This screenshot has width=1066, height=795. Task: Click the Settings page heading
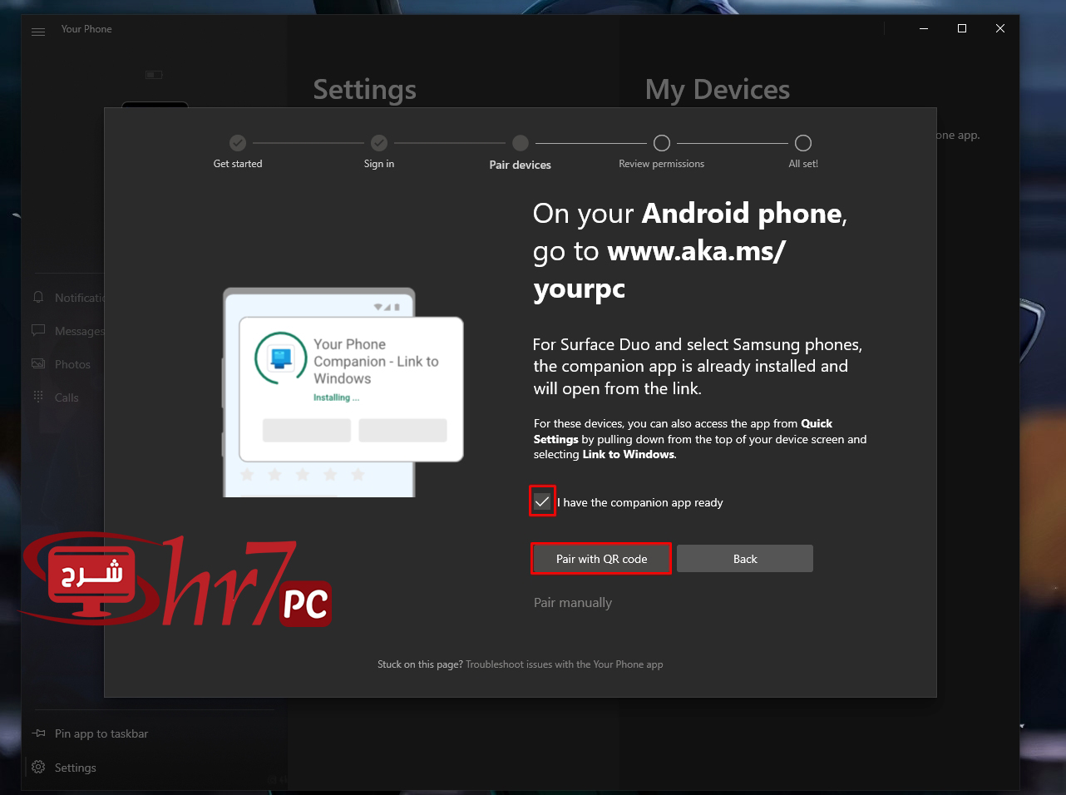pyautogui.click(x=365, y=90)
